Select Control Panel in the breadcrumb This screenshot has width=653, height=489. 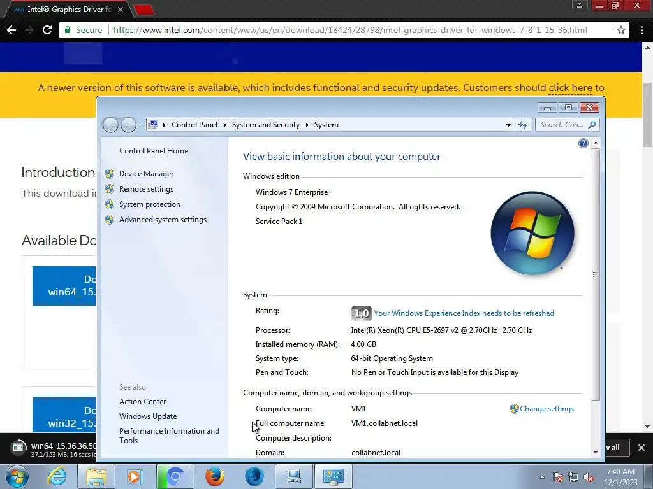194,125
